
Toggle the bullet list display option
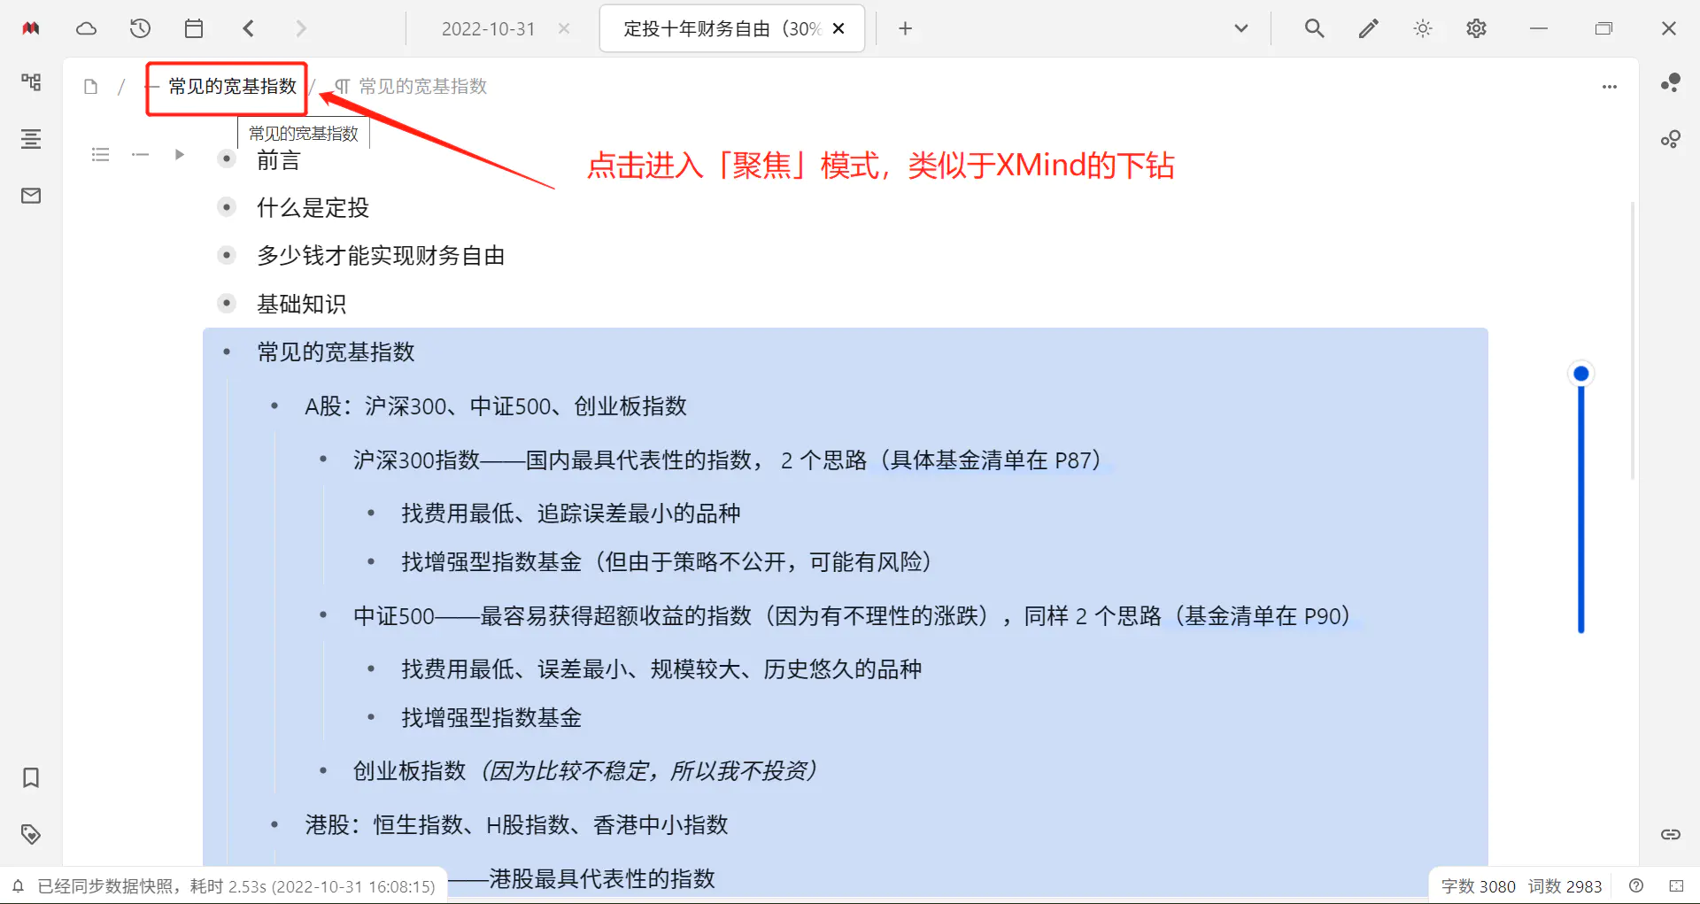100,154
